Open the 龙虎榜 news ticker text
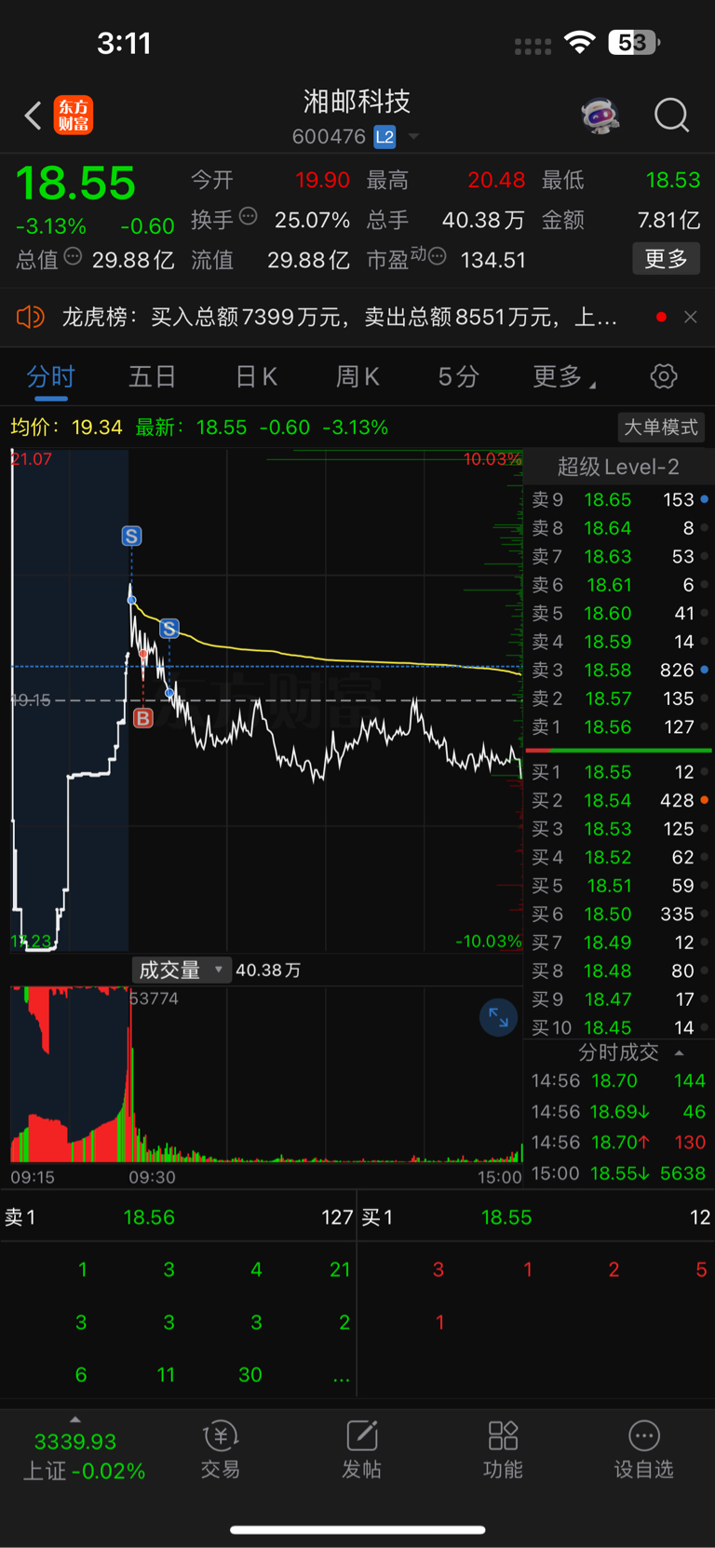 click(340, 318)
